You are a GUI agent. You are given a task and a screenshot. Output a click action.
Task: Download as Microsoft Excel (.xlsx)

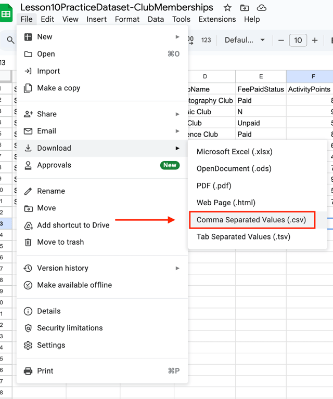[258, 152]
